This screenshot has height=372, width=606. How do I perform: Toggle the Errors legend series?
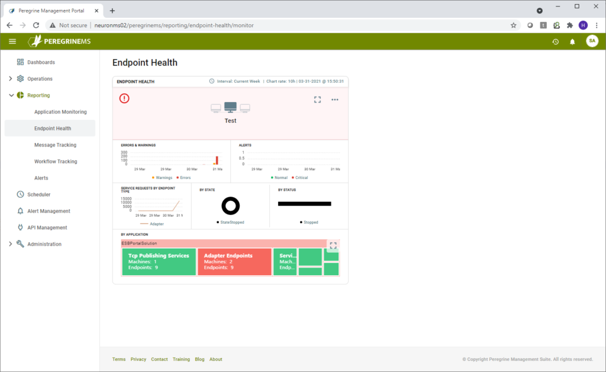[183, 177]
